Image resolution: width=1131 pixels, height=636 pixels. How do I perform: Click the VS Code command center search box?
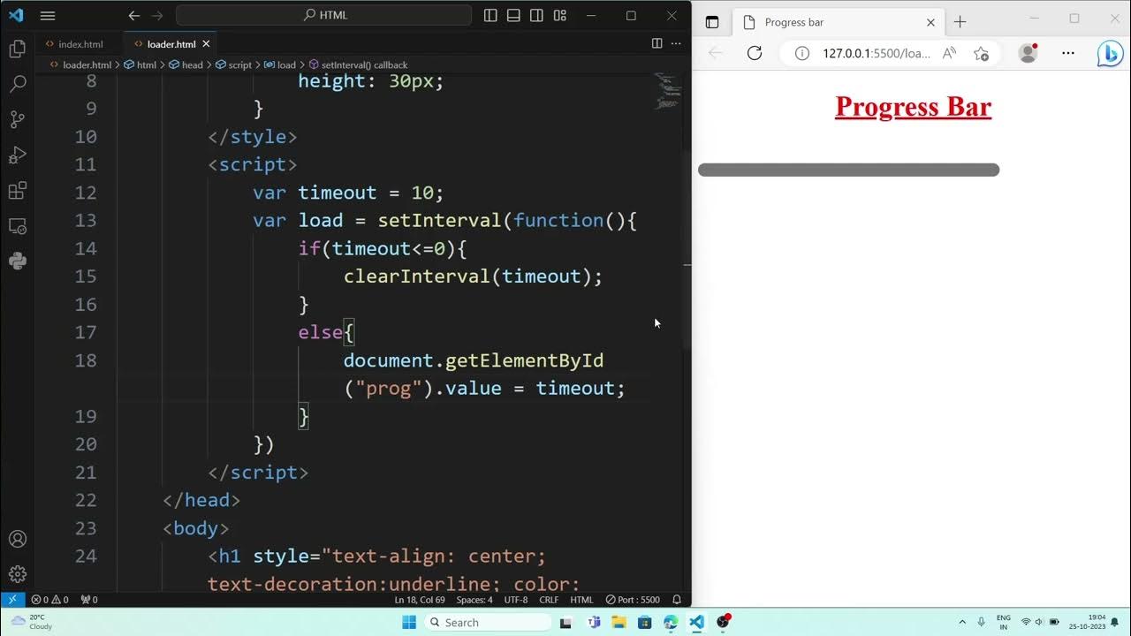(x=323, y=15)
